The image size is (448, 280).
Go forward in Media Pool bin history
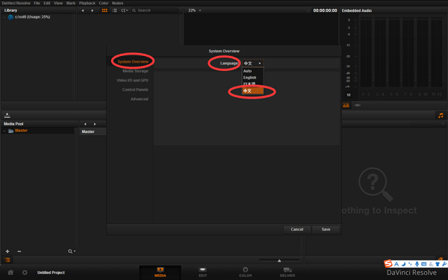coord(95,124)
